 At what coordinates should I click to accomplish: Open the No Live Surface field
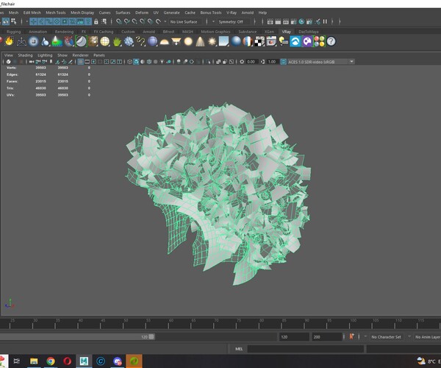click(x=185, y=21)
